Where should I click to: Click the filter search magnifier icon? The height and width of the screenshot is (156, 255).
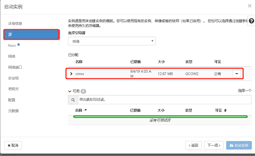pyautogui.click(x=73, y=100)
